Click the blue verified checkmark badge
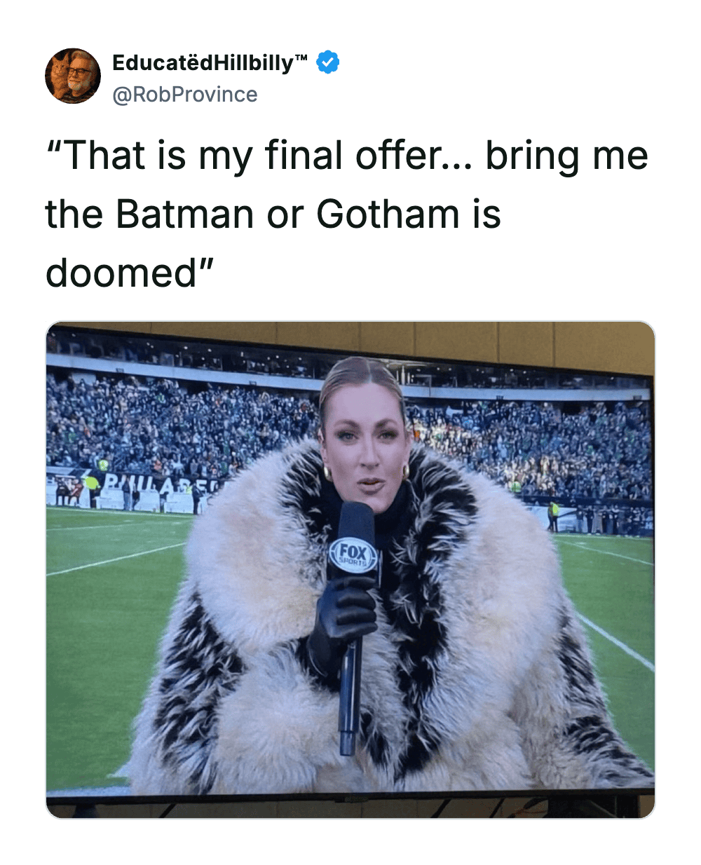The height and width of the screenshot is (865, 701). 328,62
